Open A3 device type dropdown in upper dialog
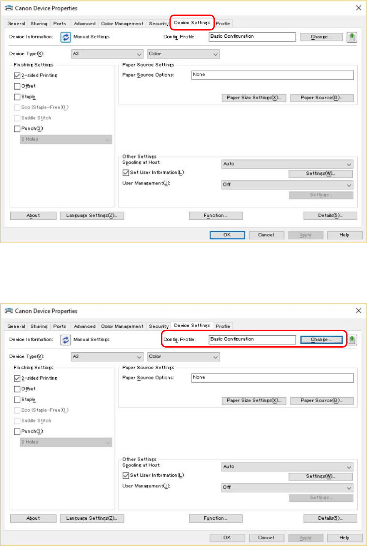 point(107,54)
